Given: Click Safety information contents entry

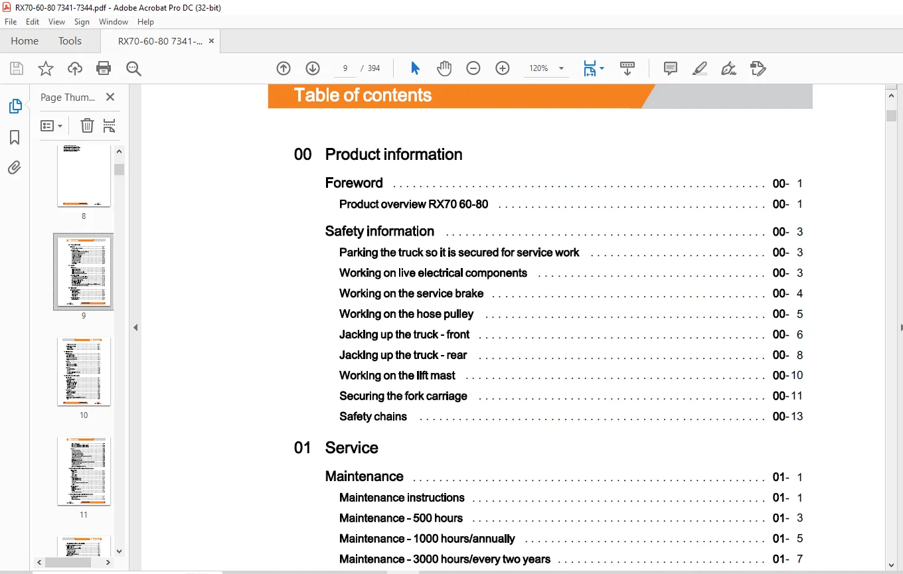Looking at the screenshot, I should coord(380,232).
